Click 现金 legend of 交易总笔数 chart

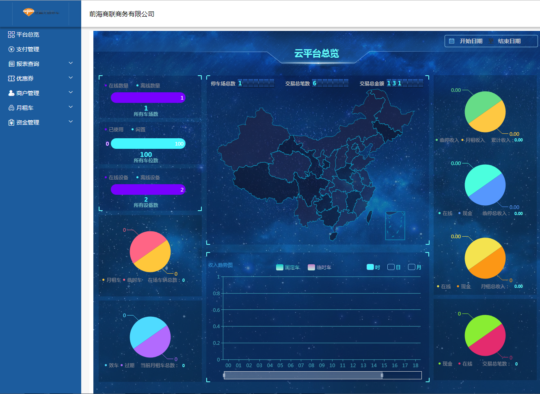coord(445,364)
